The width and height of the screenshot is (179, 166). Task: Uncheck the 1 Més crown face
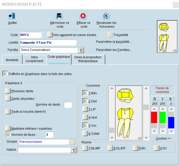(x=85, y=93)
